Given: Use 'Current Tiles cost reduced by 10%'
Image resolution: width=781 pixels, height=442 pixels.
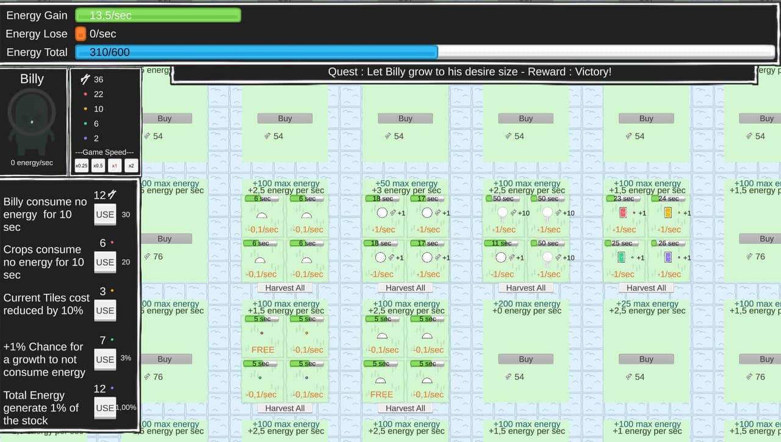Looking at the screenshot, I should 105,310.
